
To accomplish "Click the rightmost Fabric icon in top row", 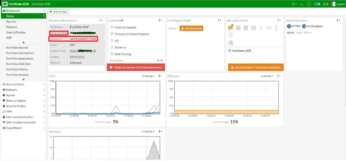I will tap(276, 28).
